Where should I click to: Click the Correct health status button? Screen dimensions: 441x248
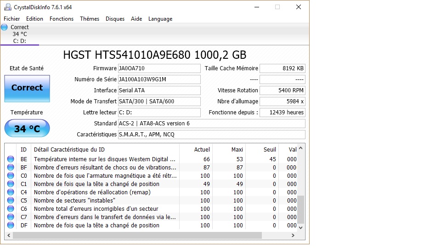coord(27,88)
